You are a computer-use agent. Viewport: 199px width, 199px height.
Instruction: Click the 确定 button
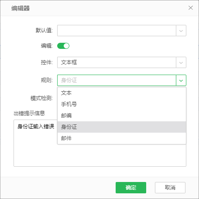[131, 188]
